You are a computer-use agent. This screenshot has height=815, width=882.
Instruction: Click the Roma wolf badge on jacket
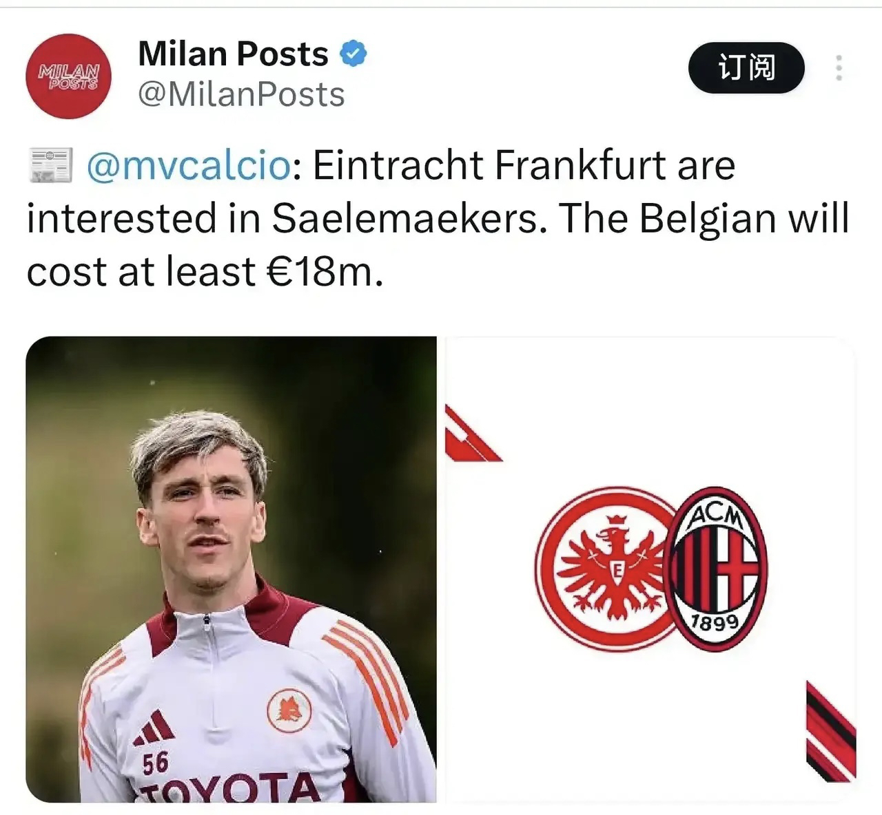pos(289,710)
